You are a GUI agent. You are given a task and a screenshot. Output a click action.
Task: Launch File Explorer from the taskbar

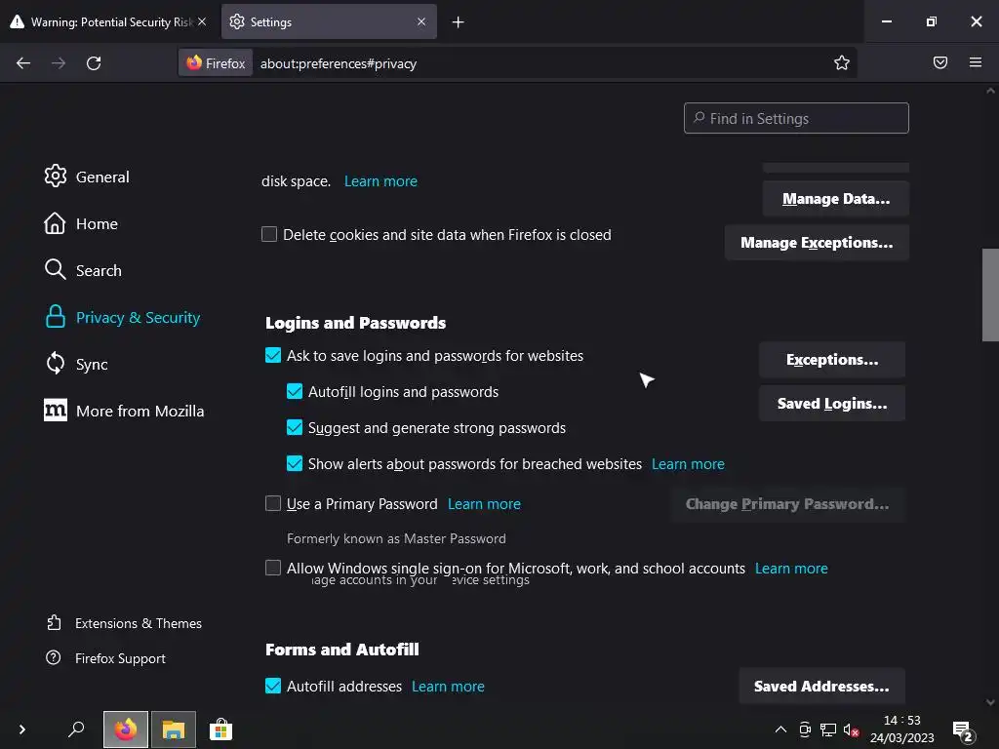tap(174, 729)
